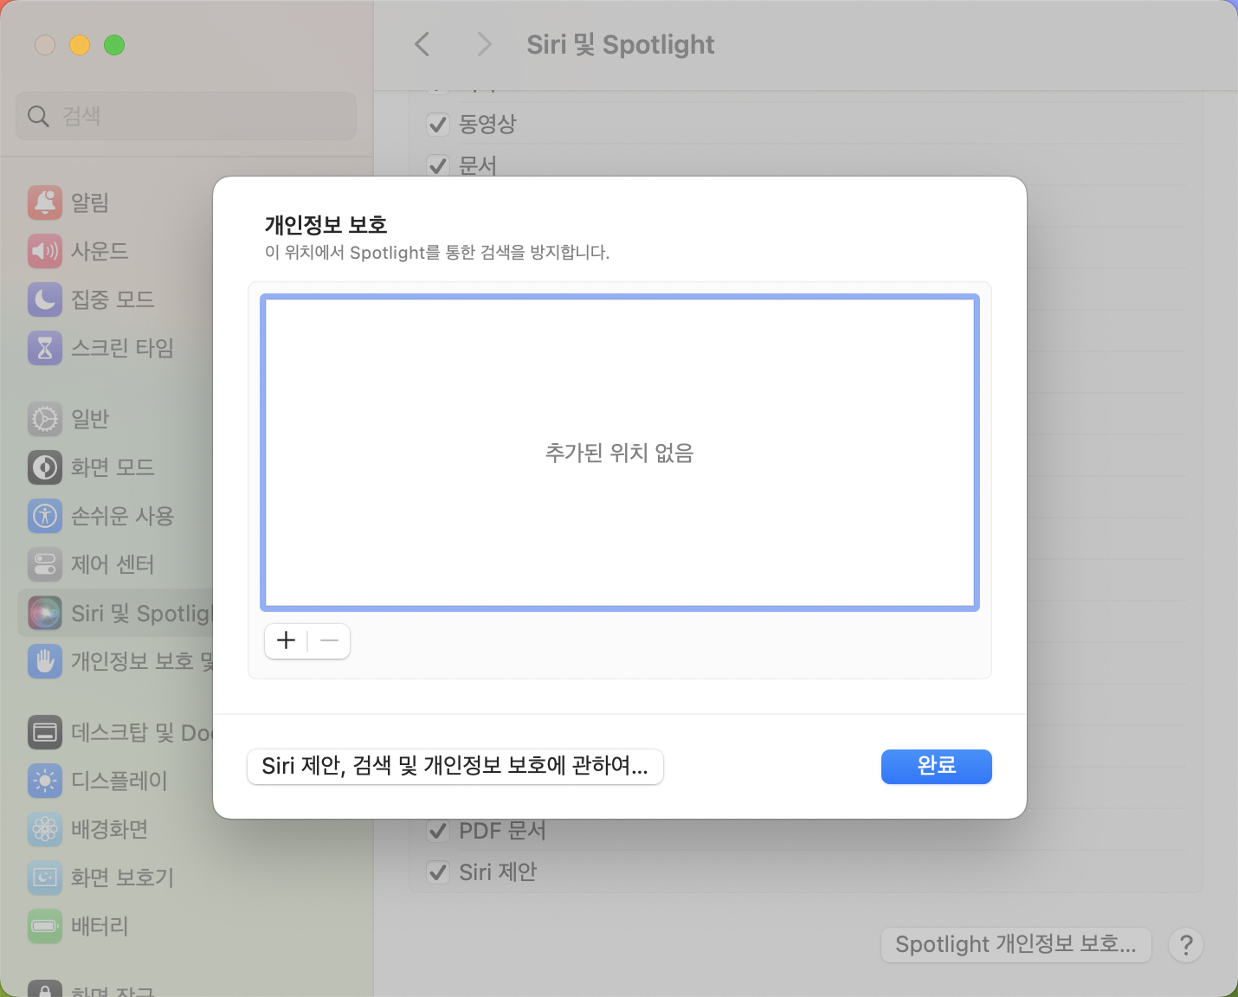Uncheck the 문서 search result checkbox
1238x997 pixels.
point(438,165)
